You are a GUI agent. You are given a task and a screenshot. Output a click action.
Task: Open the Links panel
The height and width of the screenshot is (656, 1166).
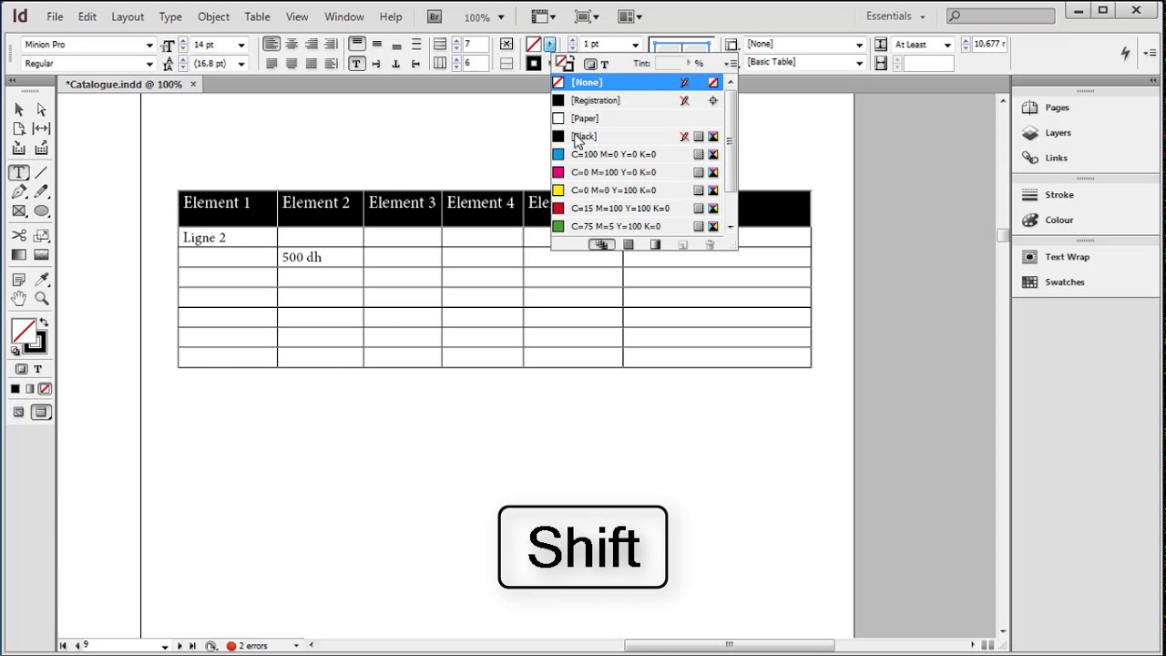tap(1056, 159)
